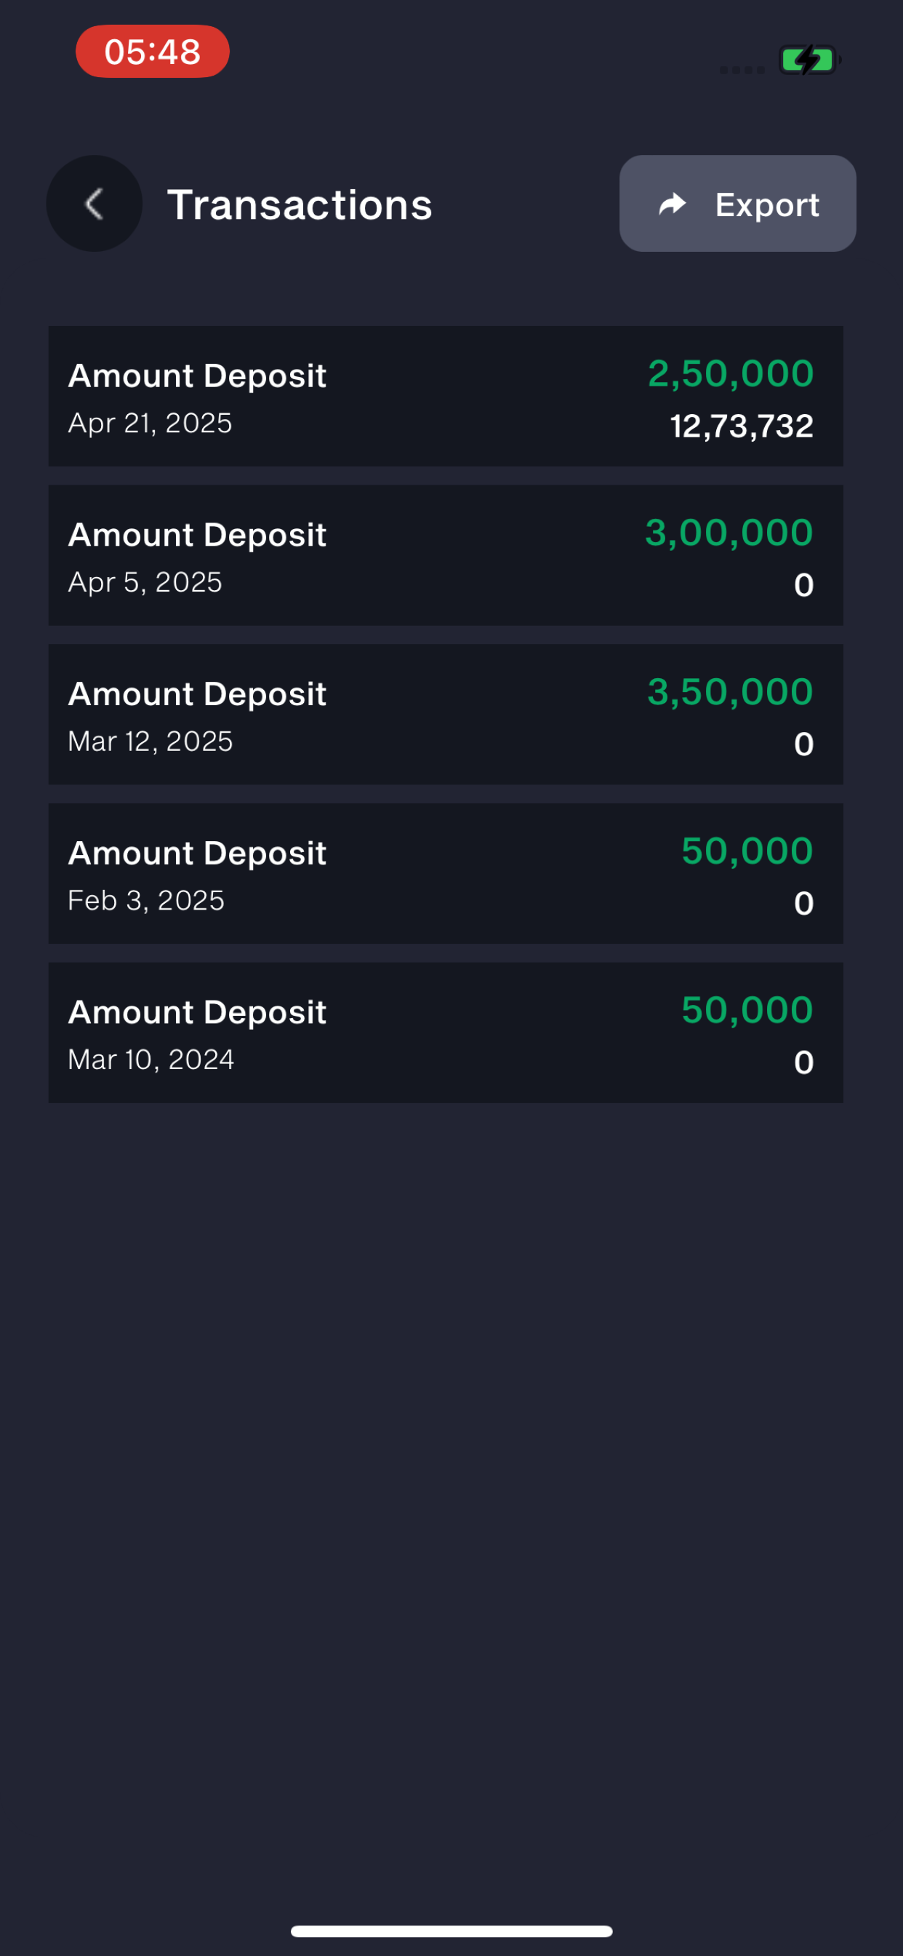Tap the 12,73,732 balance value

(742, 426)
